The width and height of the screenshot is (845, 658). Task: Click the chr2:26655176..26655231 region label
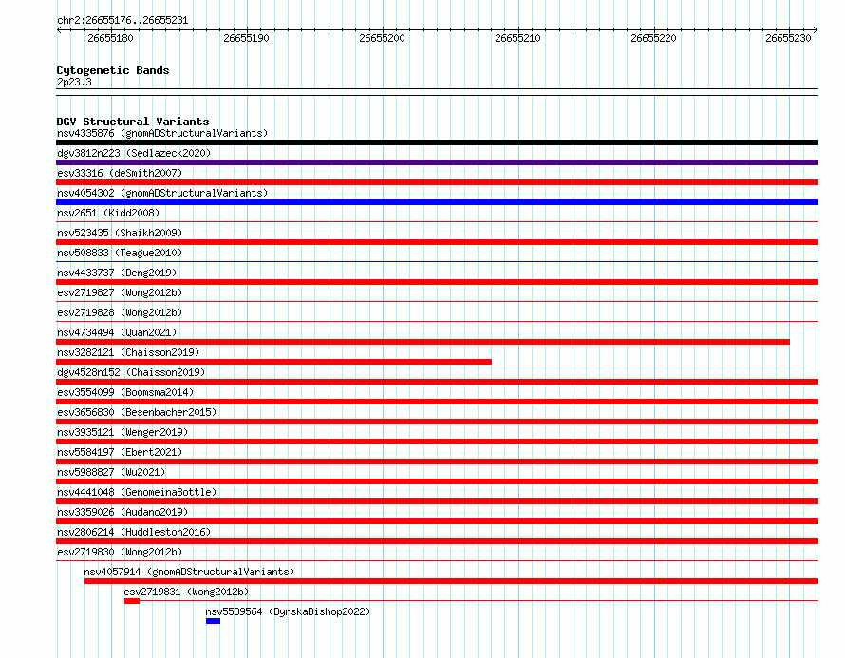click(x=122, y=21)
